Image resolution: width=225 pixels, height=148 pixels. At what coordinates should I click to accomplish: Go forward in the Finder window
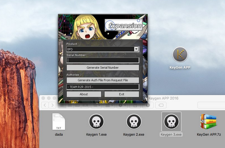tap(52, 105)
